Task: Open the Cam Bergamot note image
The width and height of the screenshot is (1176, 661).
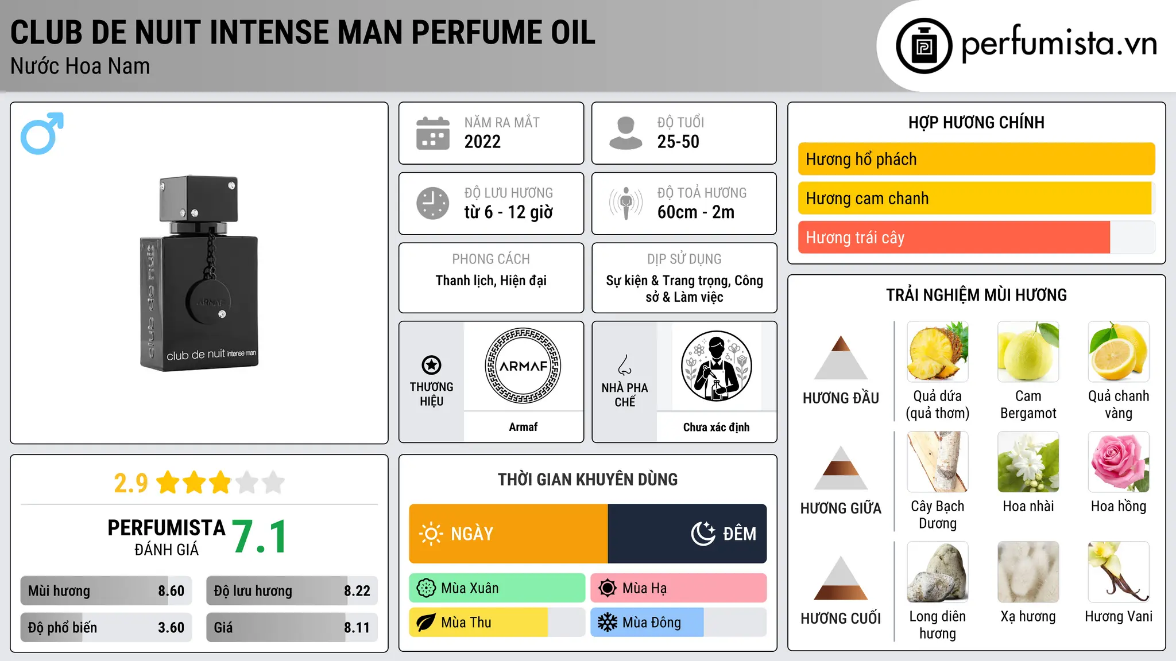Action: click(x=1028, y=352)
